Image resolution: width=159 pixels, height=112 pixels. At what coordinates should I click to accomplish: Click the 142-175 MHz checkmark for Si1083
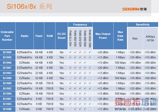click(x=70, y=104)
